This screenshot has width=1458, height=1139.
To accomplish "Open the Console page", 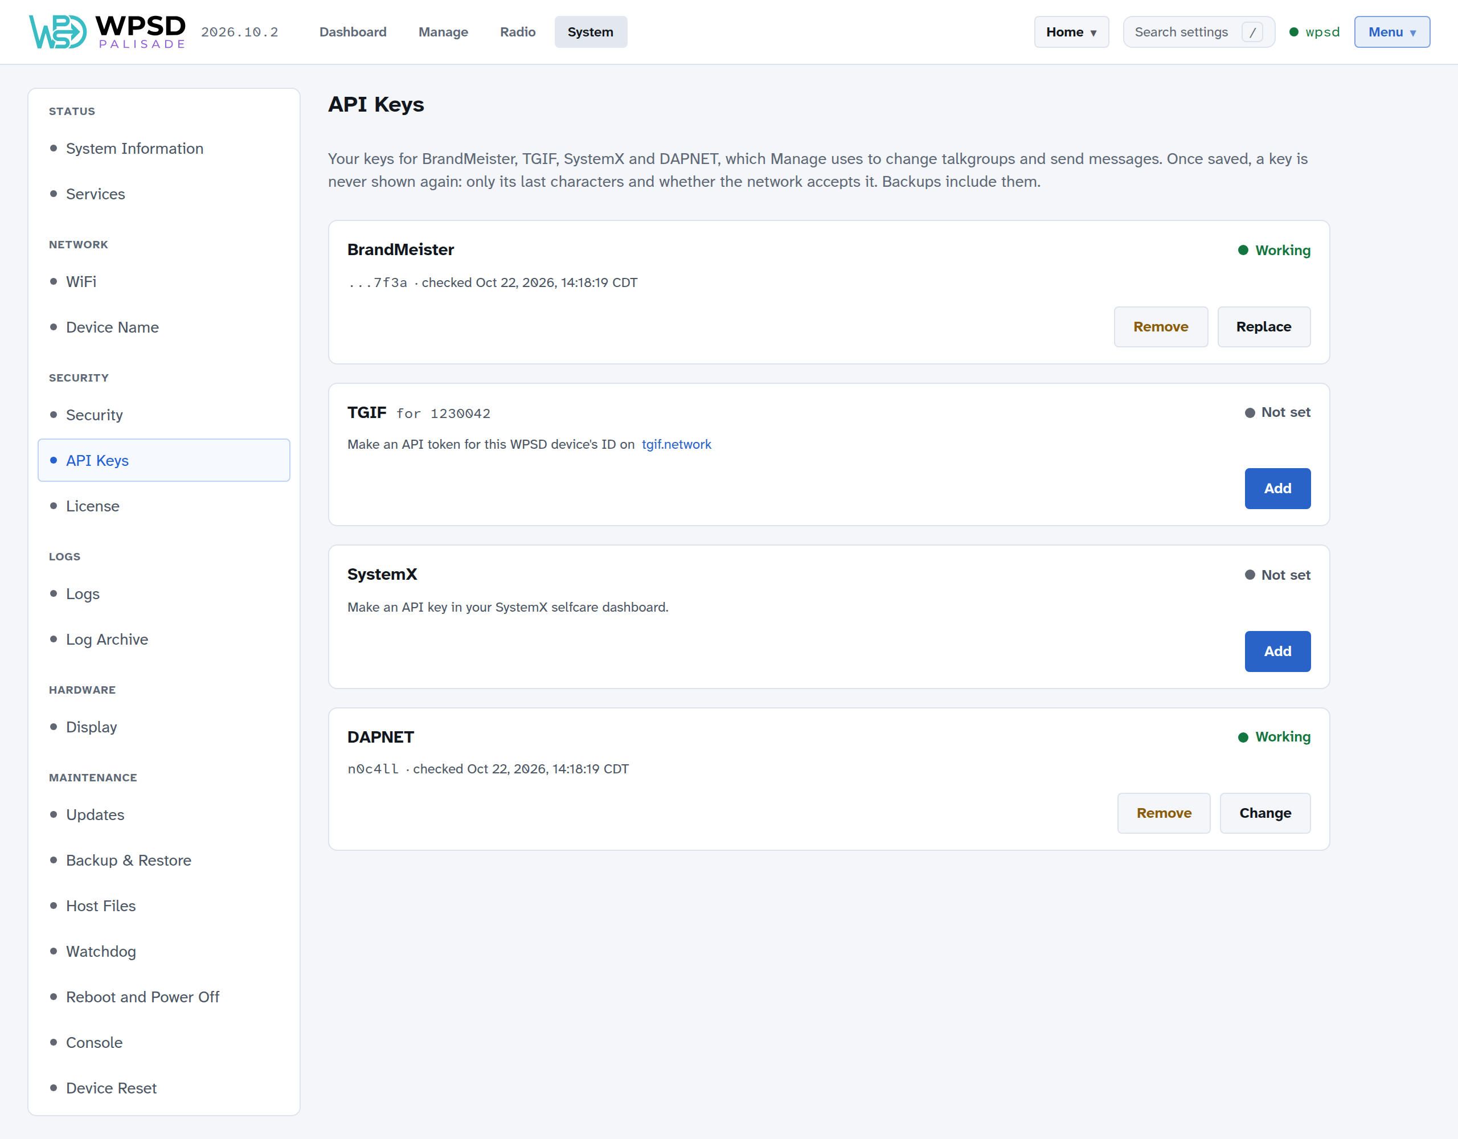I will coord(163,1042).
